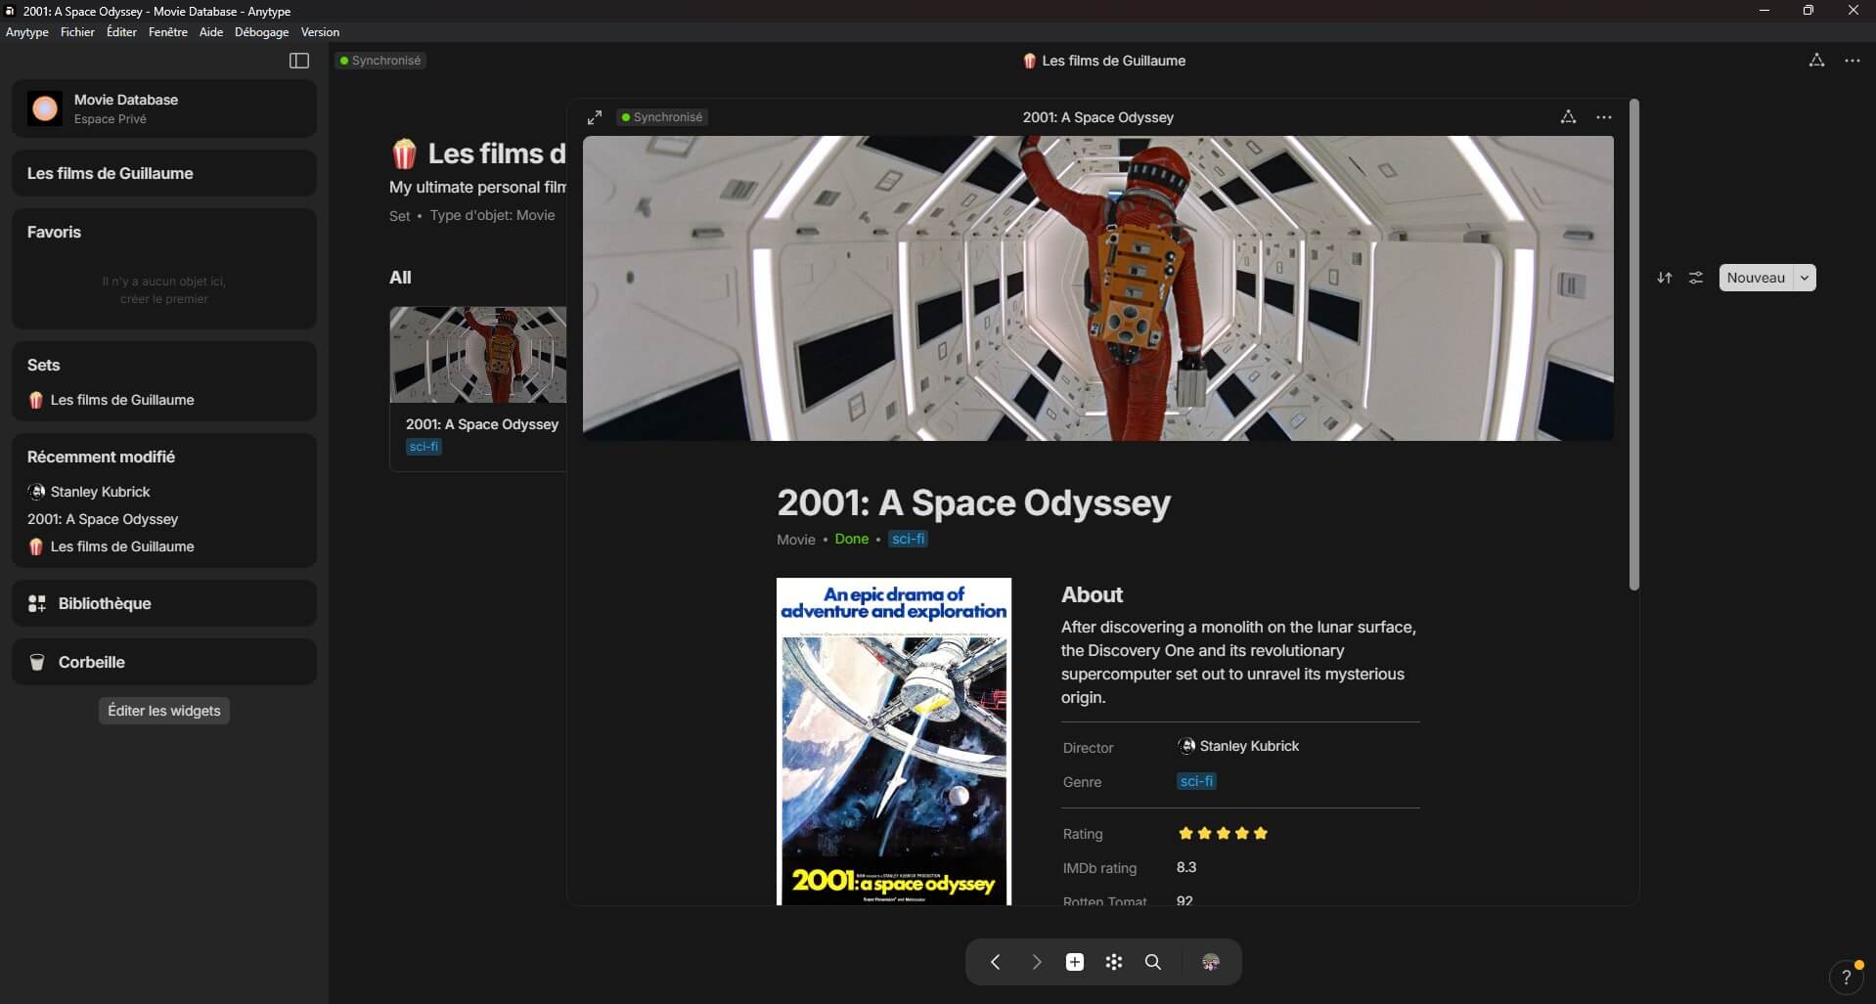
Task: Click Stanley Kubrick director link
Action: pos(1249,746)
